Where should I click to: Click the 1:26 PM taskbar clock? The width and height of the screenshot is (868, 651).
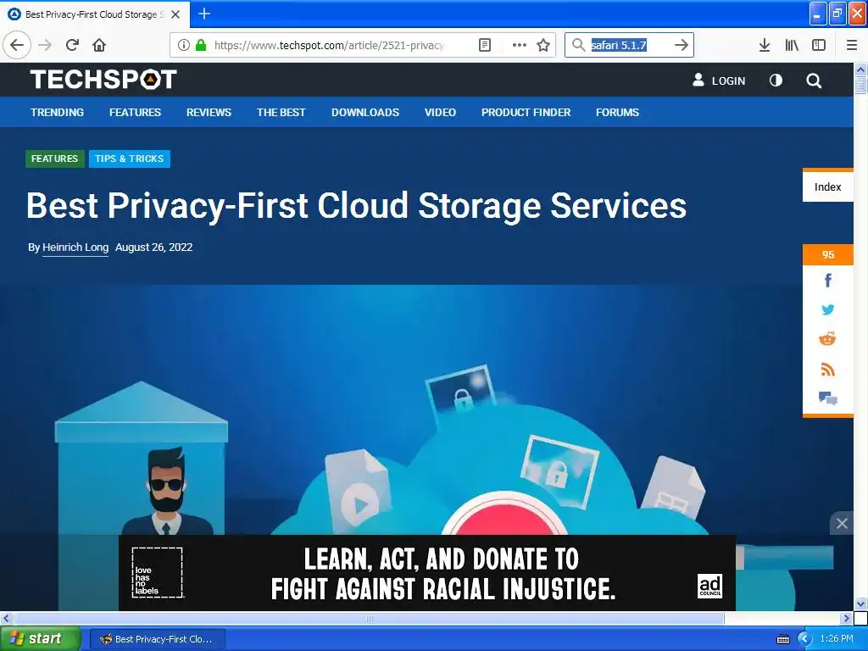point(837,638)
